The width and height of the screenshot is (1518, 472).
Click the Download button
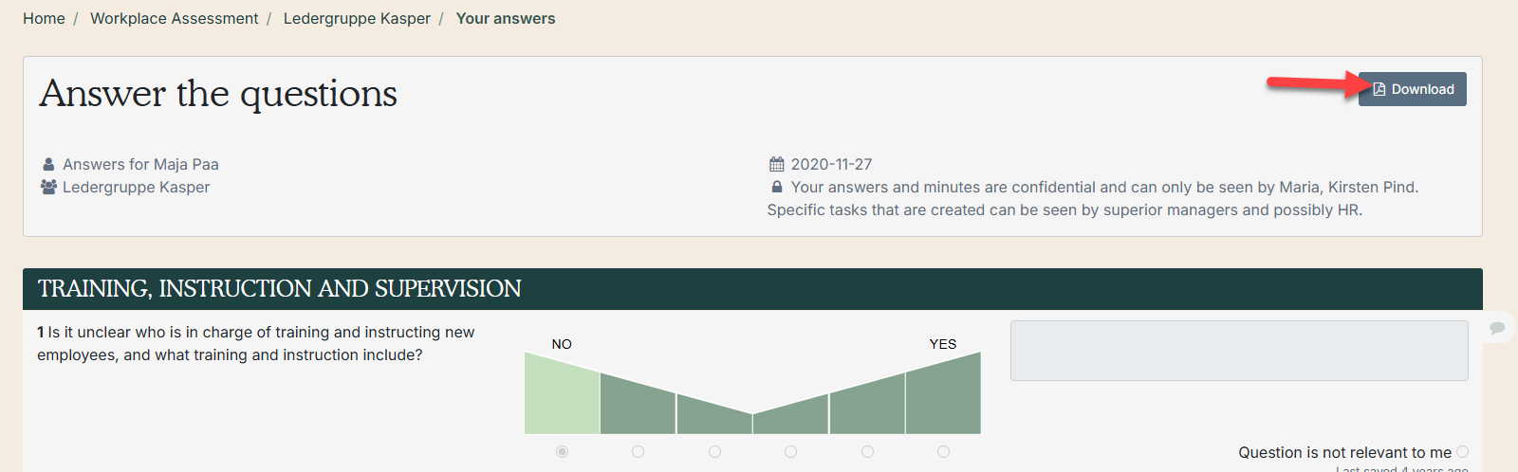coord(1412,89)
